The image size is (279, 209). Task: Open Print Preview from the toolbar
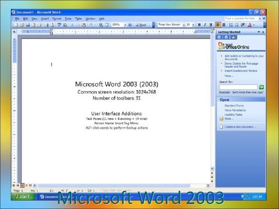[x=52, y=25]
